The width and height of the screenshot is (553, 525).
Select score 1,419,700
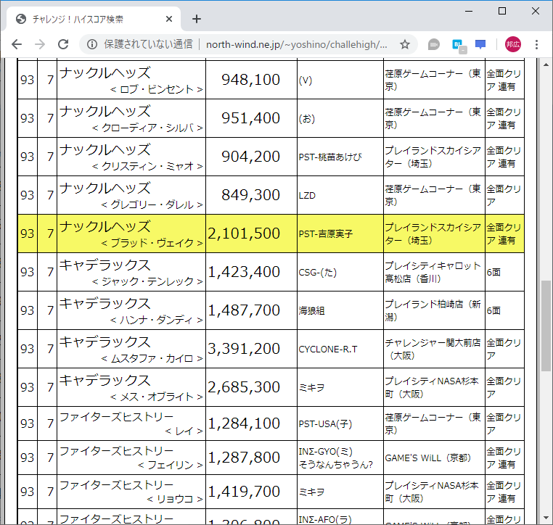click(244, 491)
